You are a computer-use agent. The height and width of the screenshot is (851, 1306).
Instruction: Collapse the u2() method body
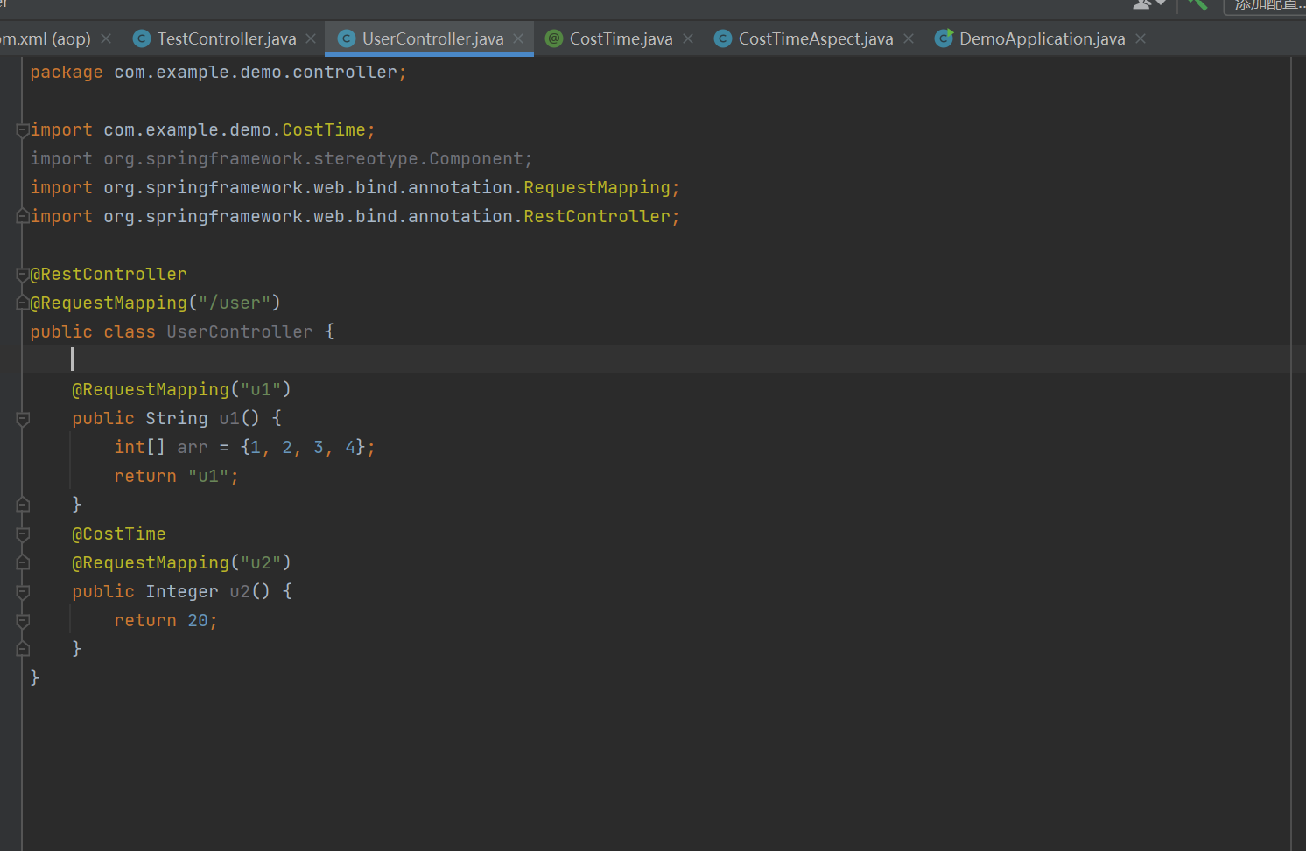pyautogui.click(x=23, y=592)
